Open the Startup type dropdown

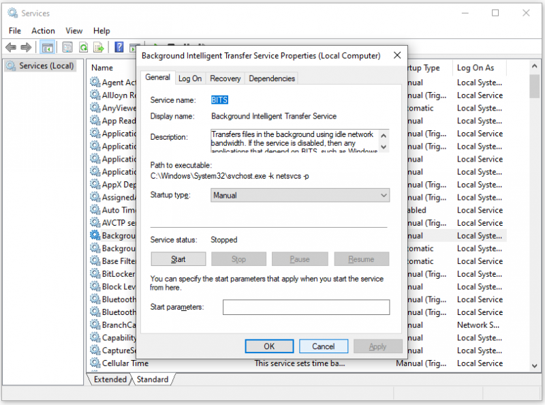click(x=300, y=196)
